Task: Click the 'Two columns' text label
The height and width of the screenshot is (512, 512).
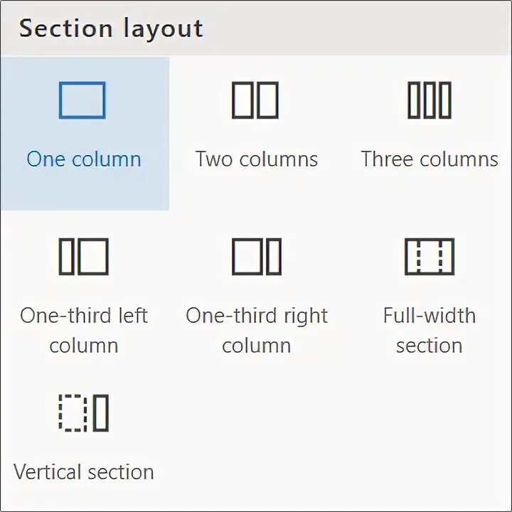Action: click(256, 159)
